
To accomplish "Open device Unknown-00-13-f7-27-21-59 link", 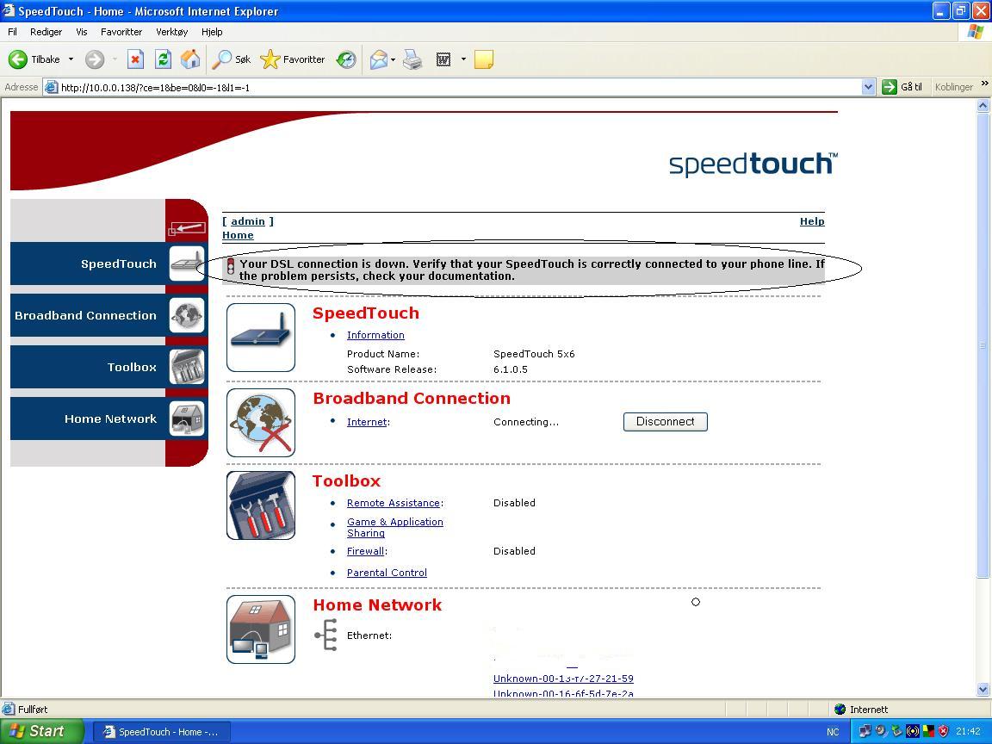I will tap(563, 679).
